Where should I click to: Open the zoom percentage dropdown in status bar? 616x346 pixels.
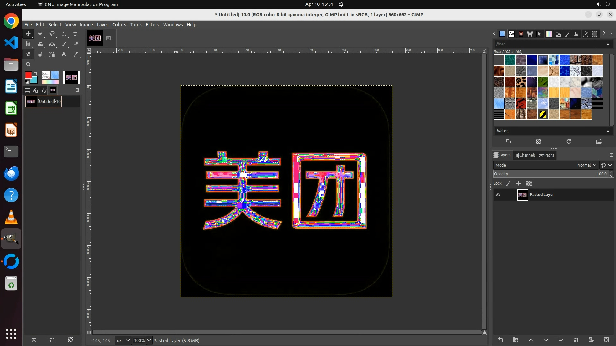[149, 340]
